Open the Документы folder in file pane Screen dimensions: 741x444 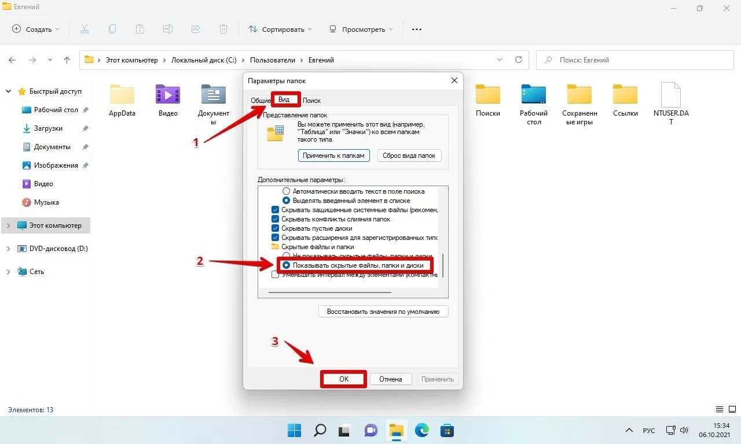click(214, 104)
